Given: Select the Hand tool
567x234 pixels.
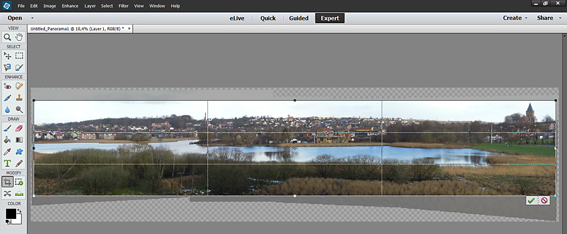Looking at the screenshot, I should pyautogui.click(x=19, y=37).
